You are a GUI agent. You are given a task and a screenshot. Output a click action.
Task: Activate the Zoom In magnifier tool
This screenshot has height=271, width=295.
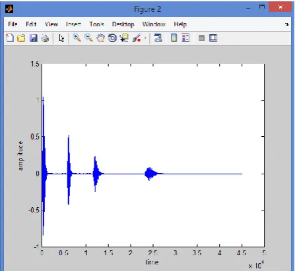77,38
